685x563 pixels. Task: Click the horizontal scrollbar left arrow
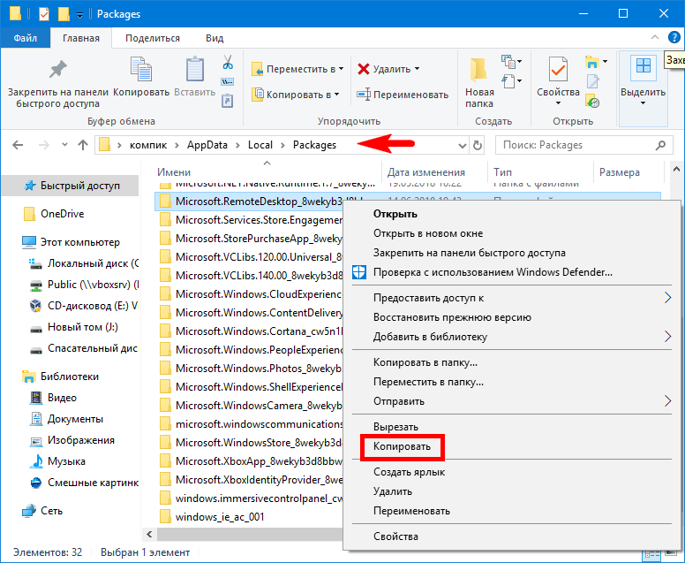149,534
